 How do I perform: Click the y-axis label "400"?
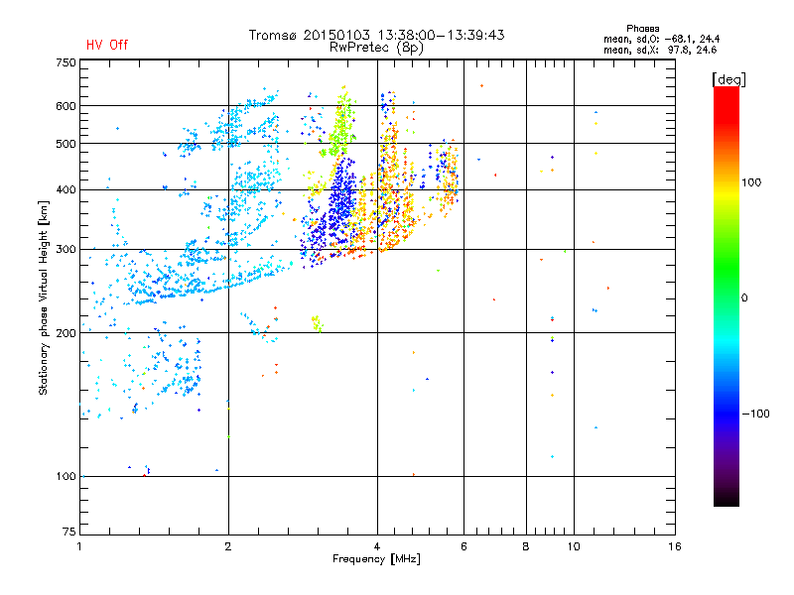tap(66, 190)
